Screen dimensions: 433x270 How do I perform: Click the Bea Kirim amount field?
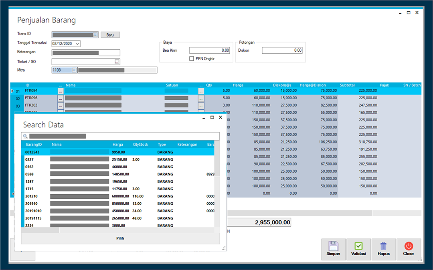(210, 50)
